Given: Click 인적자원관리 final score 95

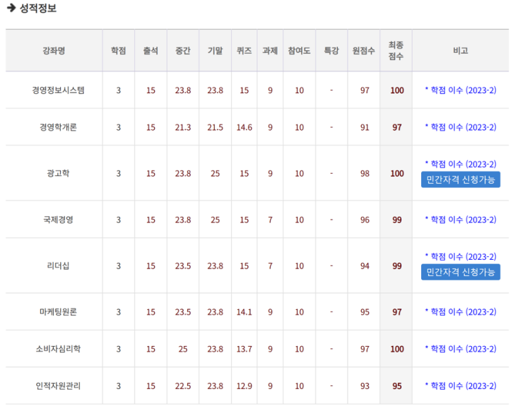Looking at the screenshot, I should [397, 386].
